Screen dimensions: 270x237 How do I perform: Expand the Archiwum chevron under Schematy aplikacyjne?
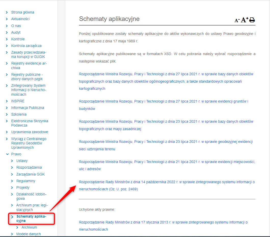click(x=18, y=228)
